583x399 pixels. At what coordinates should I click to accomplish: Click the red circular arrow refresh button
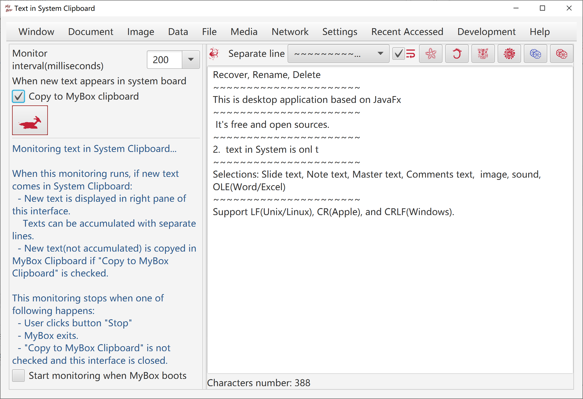click(x=457, y=54)
